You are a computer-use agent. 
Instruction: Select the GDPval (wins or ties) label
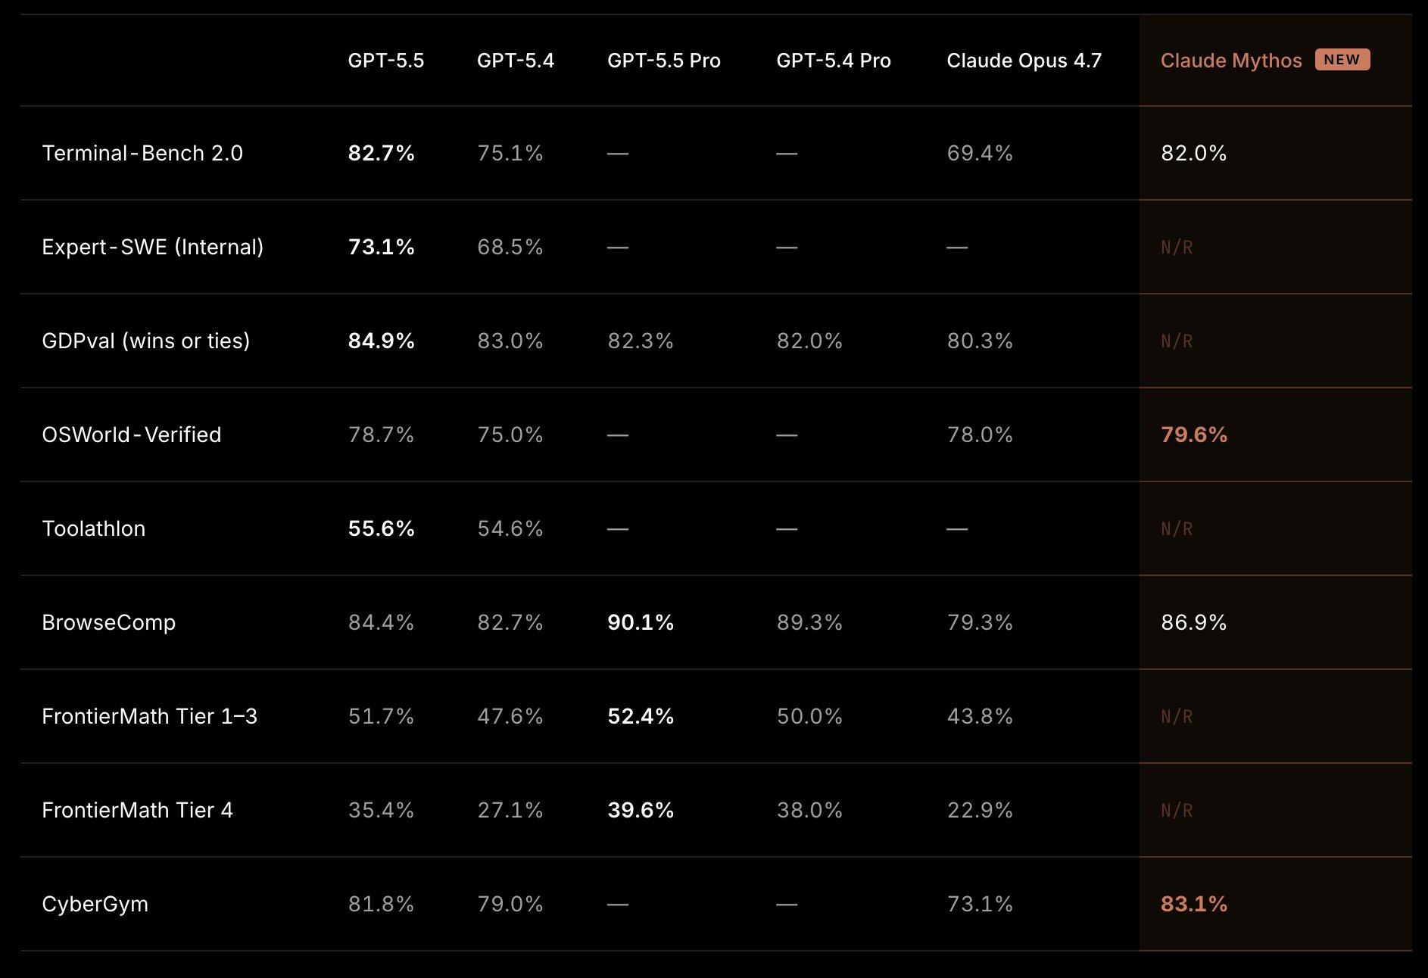(x=145, y=341)
